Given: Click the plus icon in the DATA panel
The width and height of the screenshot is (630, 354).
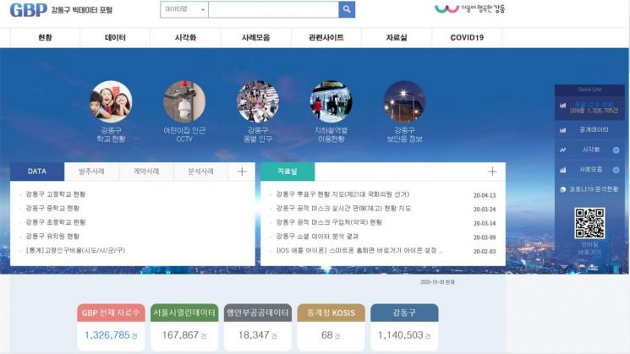Looking at the screenshot, I should click(x=242, y=172).
